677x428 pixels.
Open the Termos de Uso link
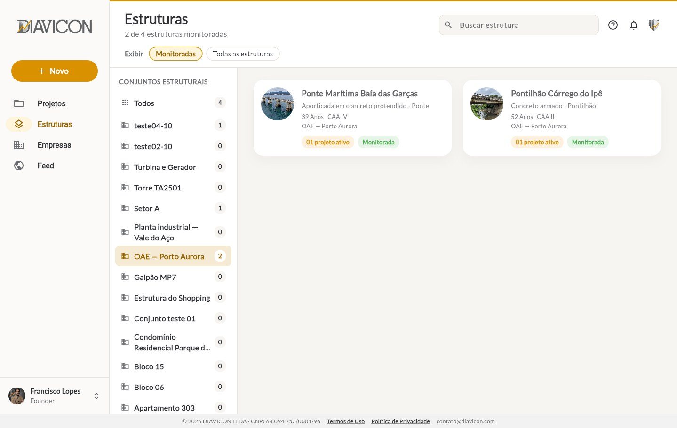tap(346, 421)
